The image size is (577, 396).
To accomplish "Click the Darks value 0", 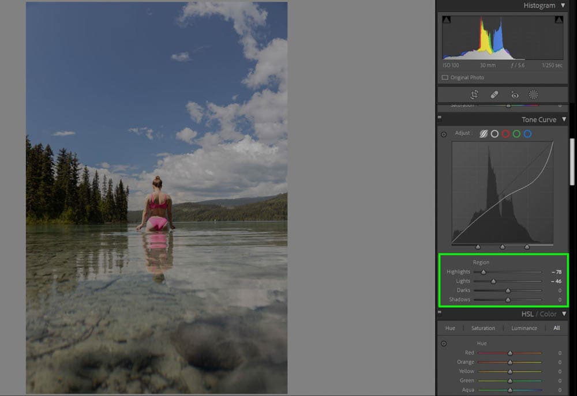I will tap(560, 291).
